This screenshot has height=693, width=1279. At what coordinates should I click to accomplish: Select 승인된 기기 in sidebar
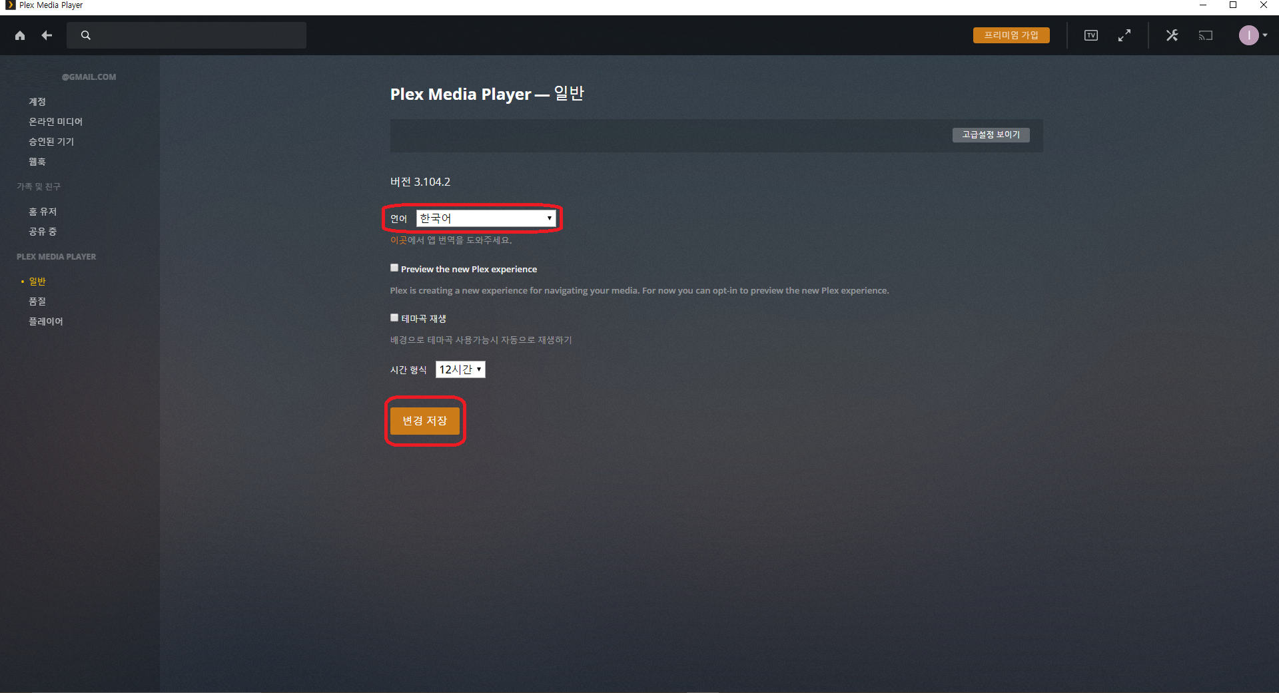tap(51, 142)
